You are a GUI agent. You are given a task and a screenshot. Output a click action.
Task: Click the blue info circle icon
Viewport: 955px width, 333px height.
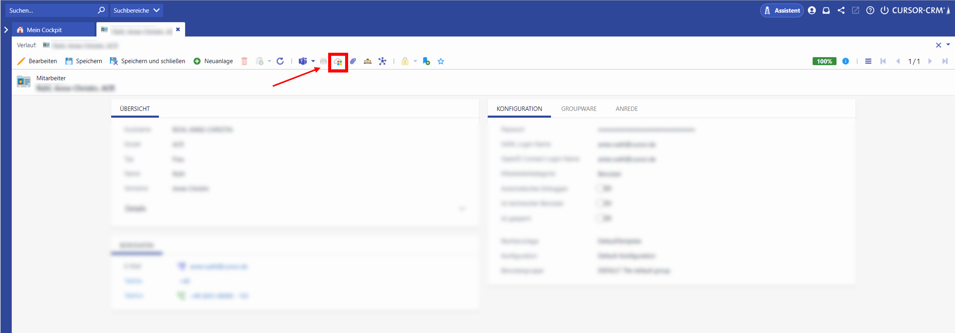(x=846, y=61)
